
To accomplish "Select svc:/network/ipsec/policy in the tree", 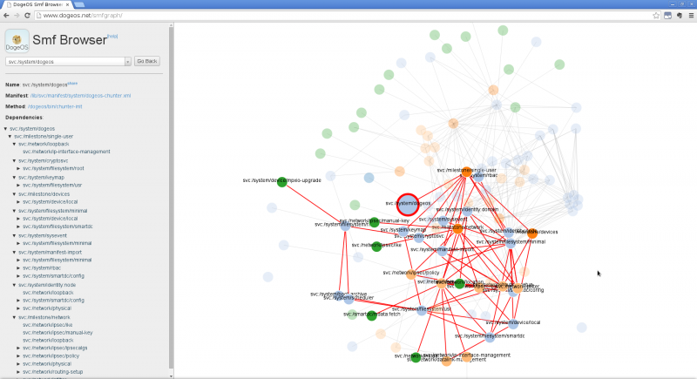I will coord(51,355).
